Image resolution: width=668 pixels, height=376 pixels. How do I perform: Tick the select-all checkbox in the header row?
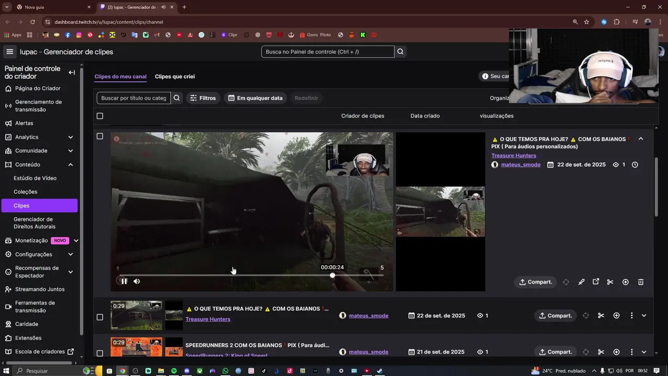[100, 116]
